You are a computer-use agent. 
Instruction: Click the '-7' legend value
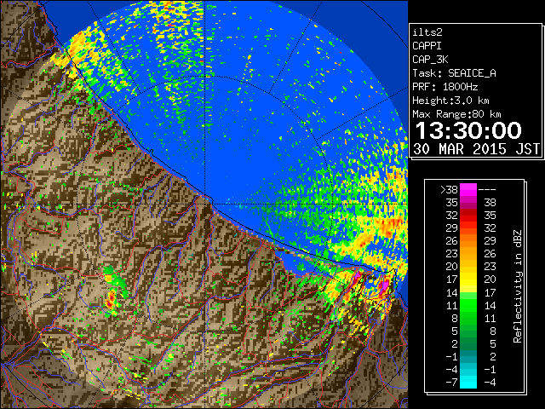[x=451, y=383]
